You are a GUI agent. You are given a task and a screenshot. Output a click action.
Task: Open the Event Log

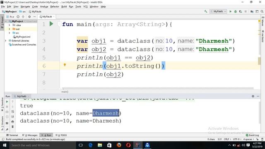tap(252, 135)
